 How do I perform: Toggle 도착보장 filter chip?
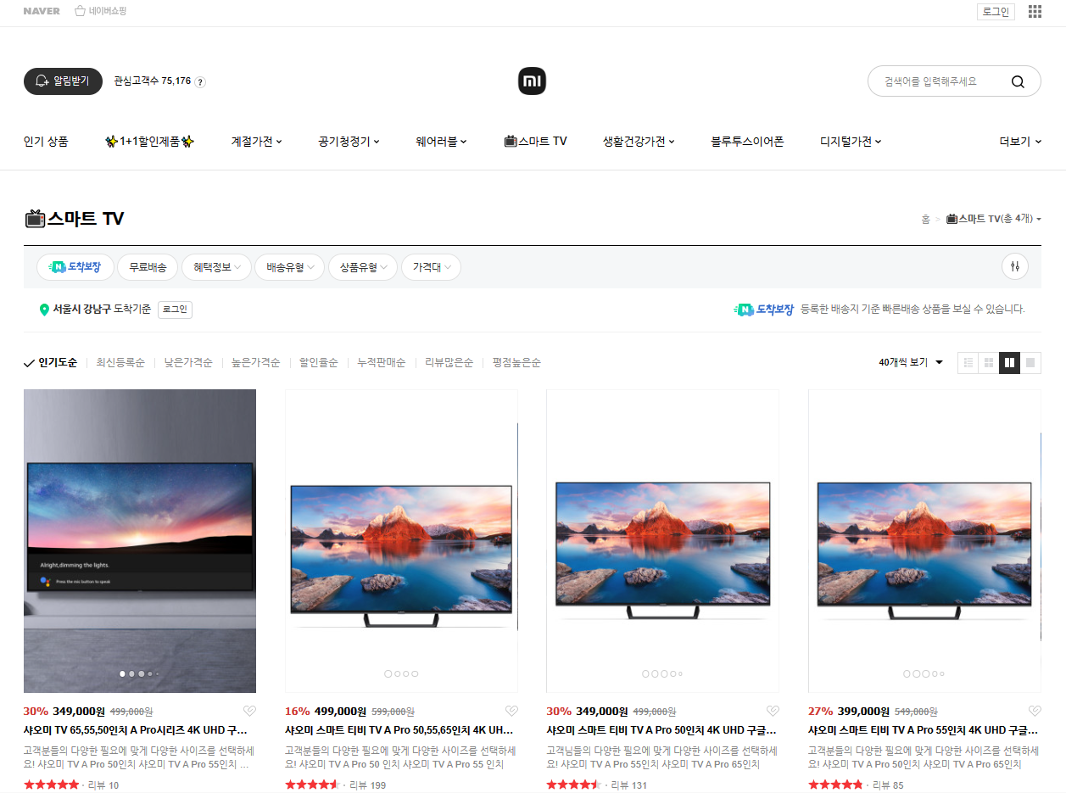(75, 267)
